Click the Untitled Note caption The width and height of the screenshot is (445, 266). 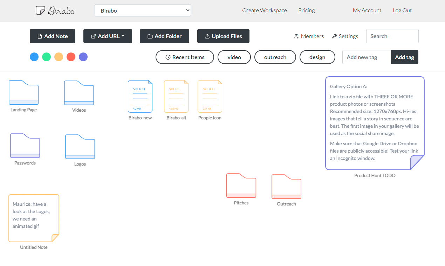tap(34, 247)
